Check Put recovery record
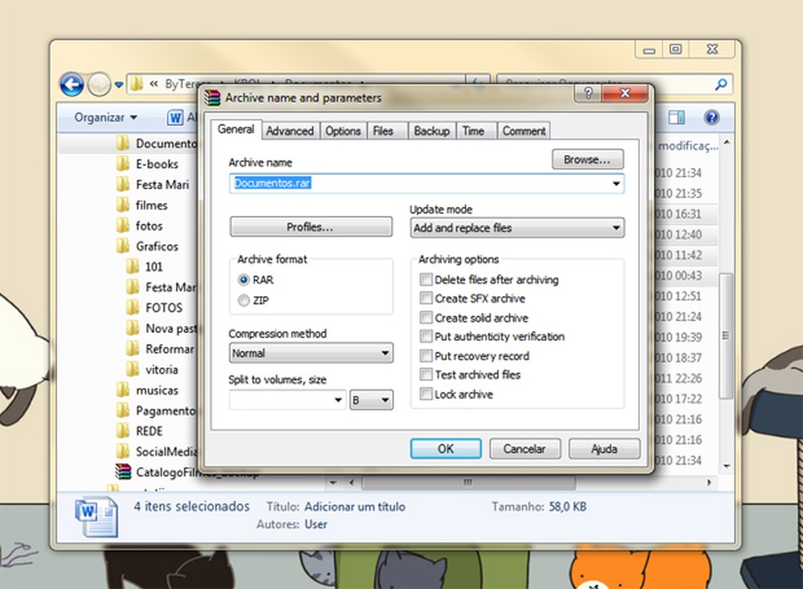The image size is (803, 589). click(x=426, y=355)
